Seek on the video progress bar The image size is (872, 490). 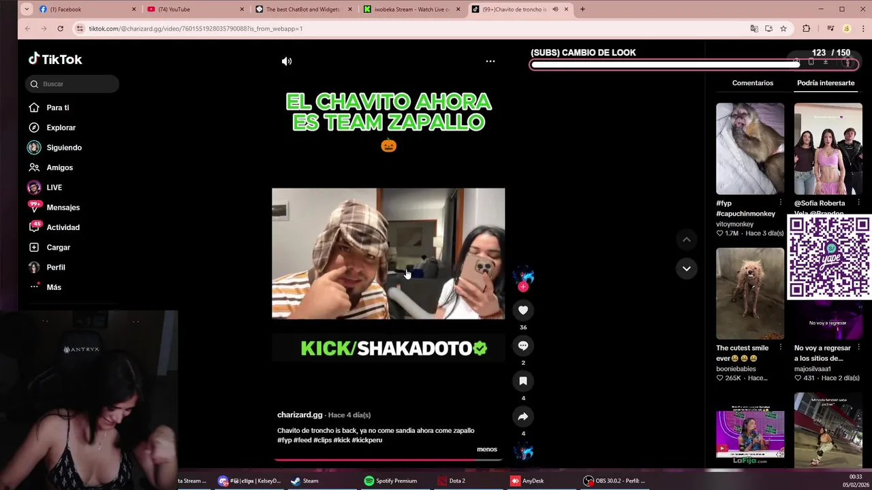click(x=388, y=459)
